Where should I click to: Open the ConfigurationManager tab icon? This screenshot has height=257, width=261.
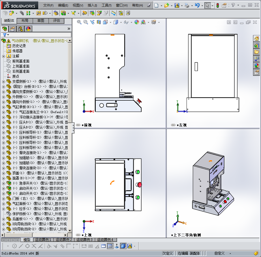[x=20, y=29]
